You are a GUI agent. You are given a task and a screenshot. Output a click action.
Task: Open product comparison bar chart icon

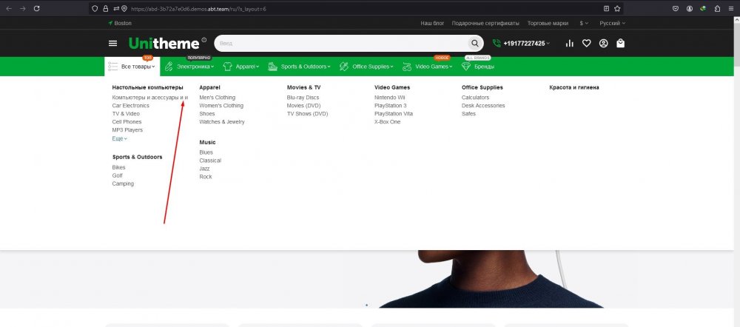pos(570,44)
